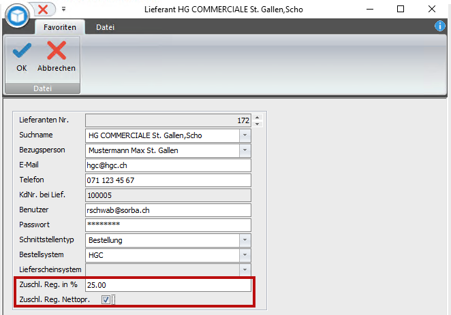
Task: Click the Passwort field
Action: pos(168,225)
